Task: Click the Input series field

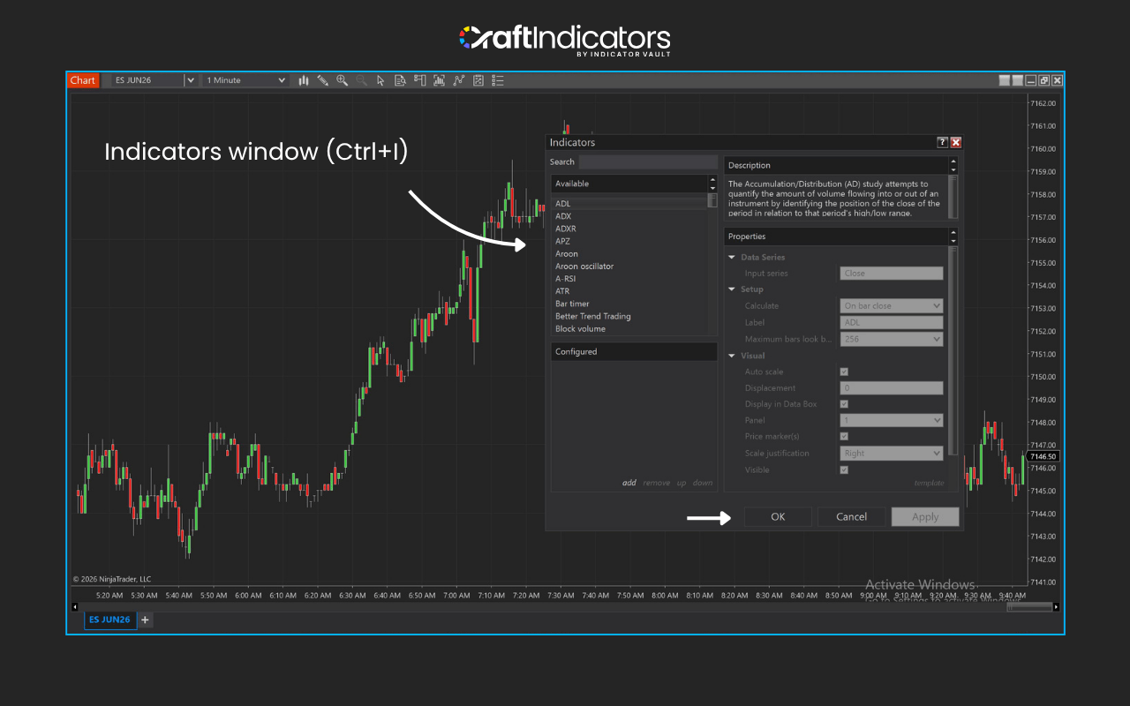Action: [892, 274]
